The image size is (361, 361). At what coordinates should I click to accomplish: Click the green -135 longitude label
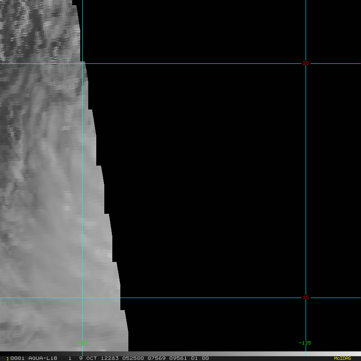[x=305, y=343]
